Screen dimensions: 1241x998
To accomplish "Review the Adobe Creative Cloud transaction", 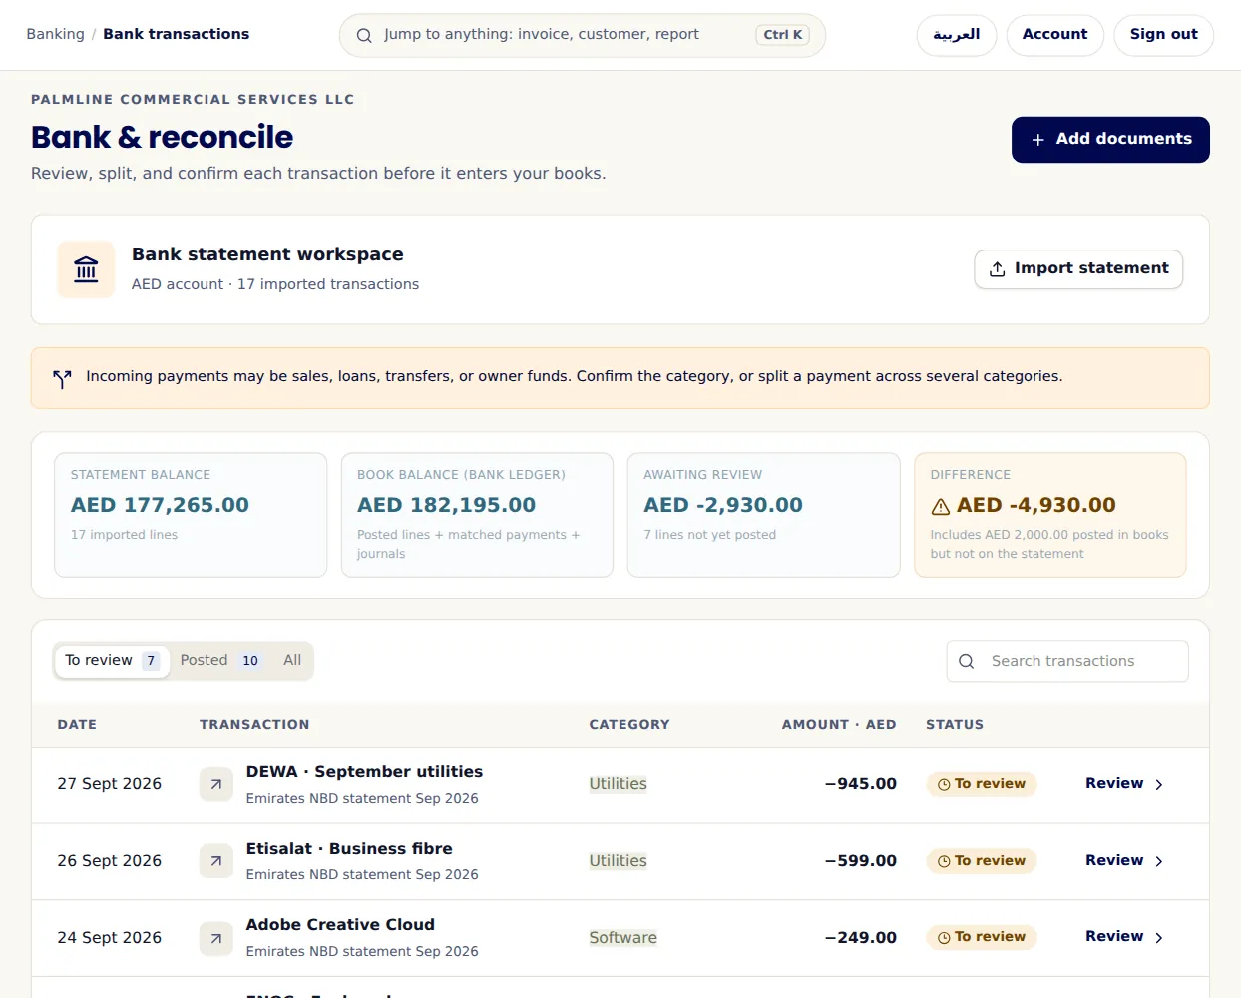I will tap(1124, 937).
